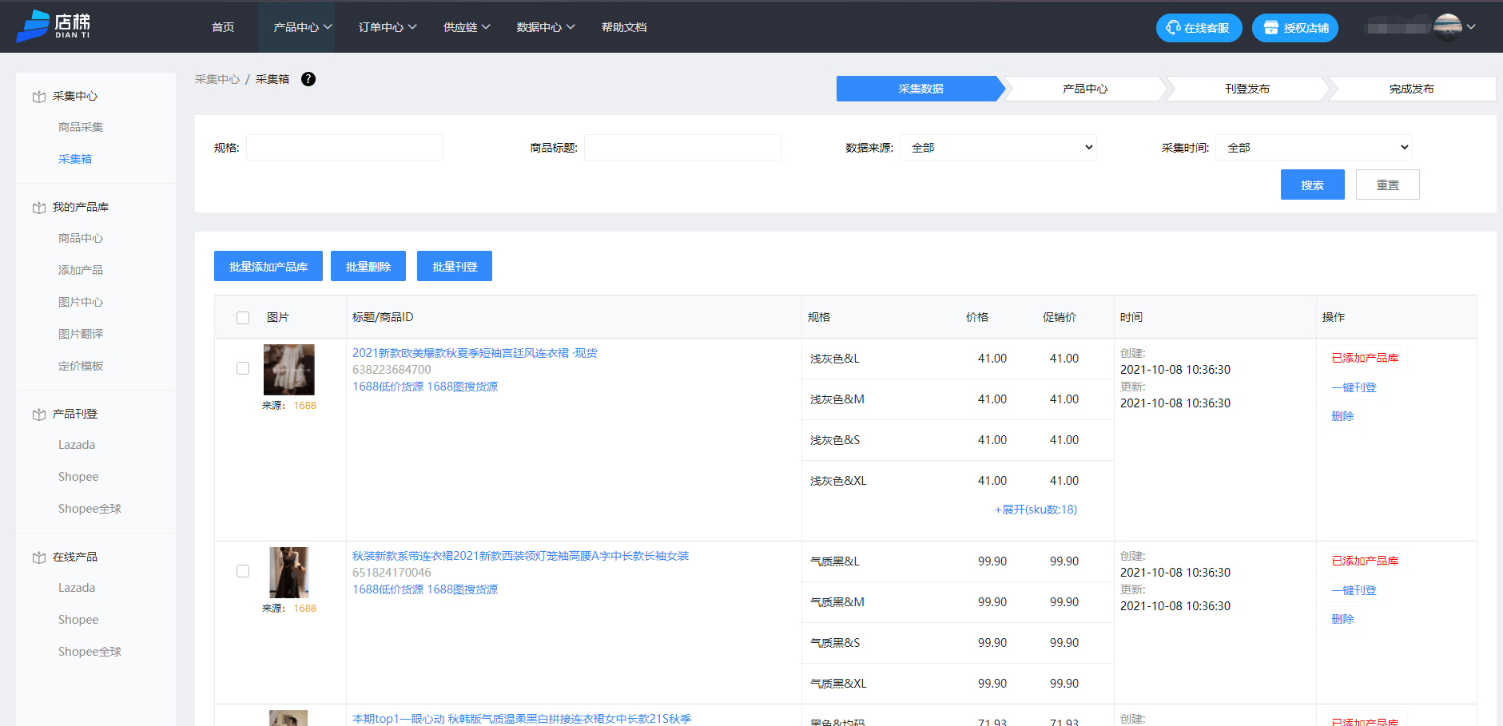Click the 授权店铺 phone icon button
The width and height of the screenshot is (1503, 726).
1271,27
